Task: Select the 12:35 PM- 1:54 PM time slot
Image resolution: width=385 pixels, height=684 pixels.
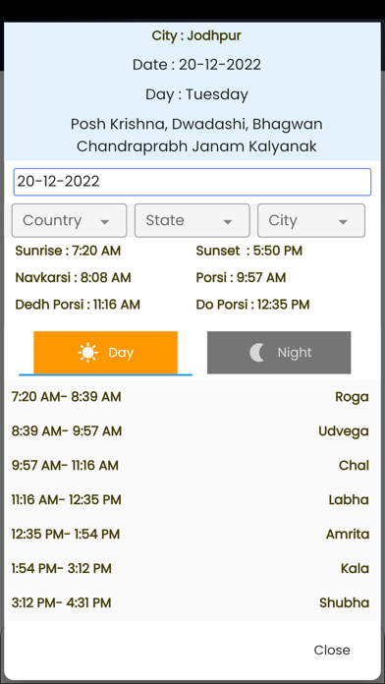Action: pyautogui.click(x=192, y=535)
